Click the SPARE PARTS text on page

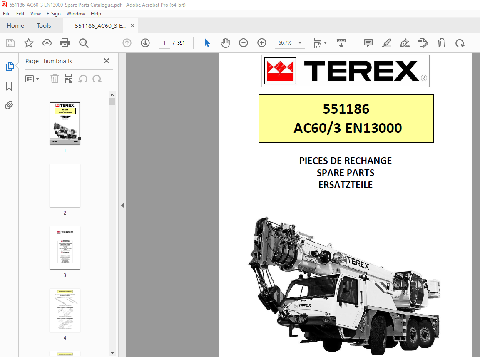(x=345, y=173)
